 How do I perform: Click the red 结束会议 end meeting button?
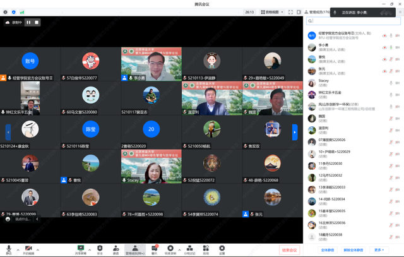pos(289,250)
